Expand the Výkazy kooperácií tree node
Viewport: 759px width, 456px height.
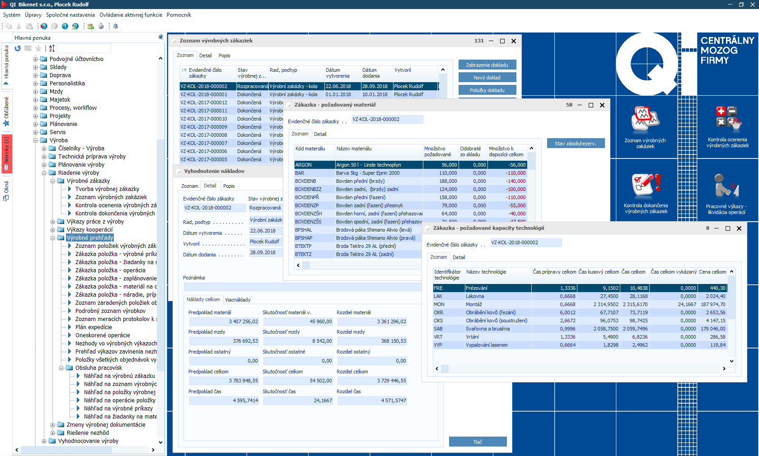[x=53, y=230]
